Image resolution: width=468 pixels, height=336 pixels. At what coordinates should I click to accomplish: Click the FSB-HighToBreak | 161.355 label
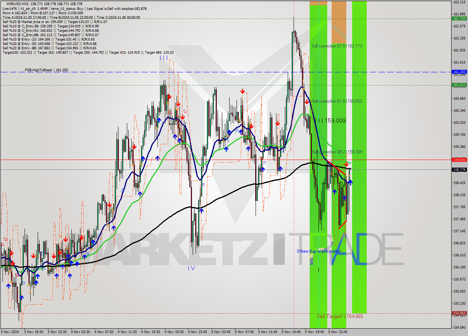click(x=46, y=70)
